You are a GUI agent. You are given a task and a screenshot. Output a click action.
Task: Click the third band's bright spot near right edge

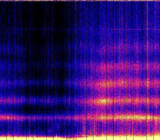tap(147, 82)
